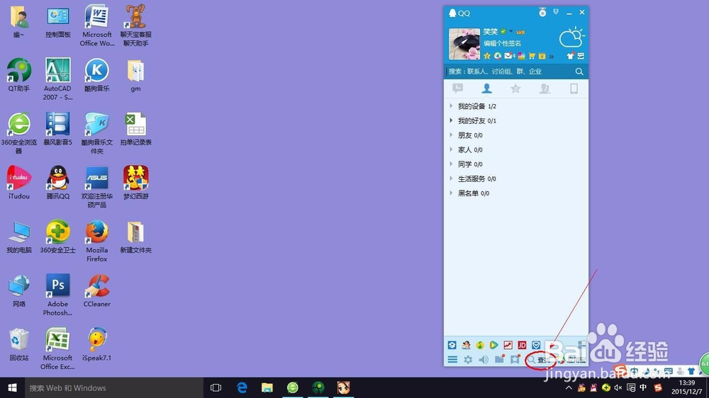Open QQ settings gear icon

[x=468, y=360]
